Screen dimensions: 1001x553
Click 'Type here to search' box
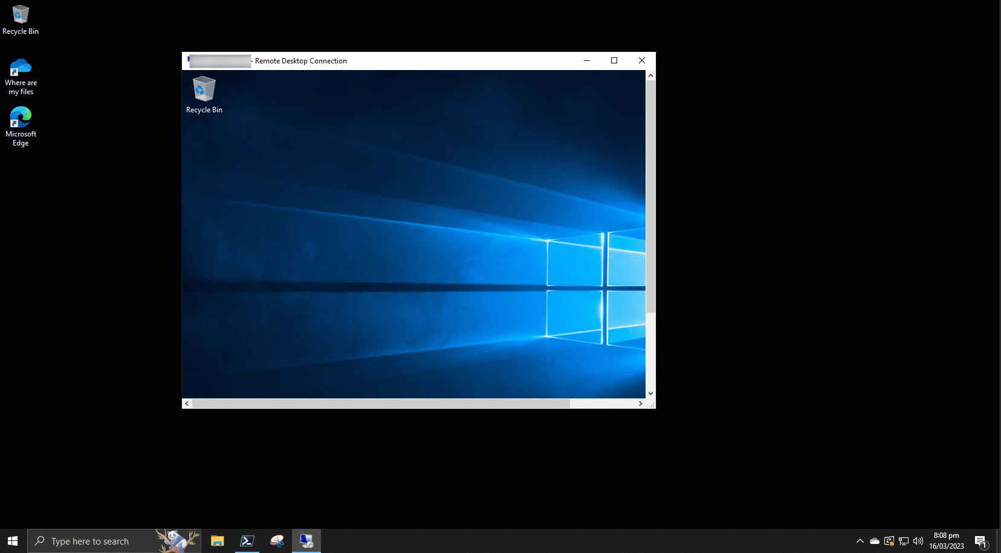(x=114, y=541)
